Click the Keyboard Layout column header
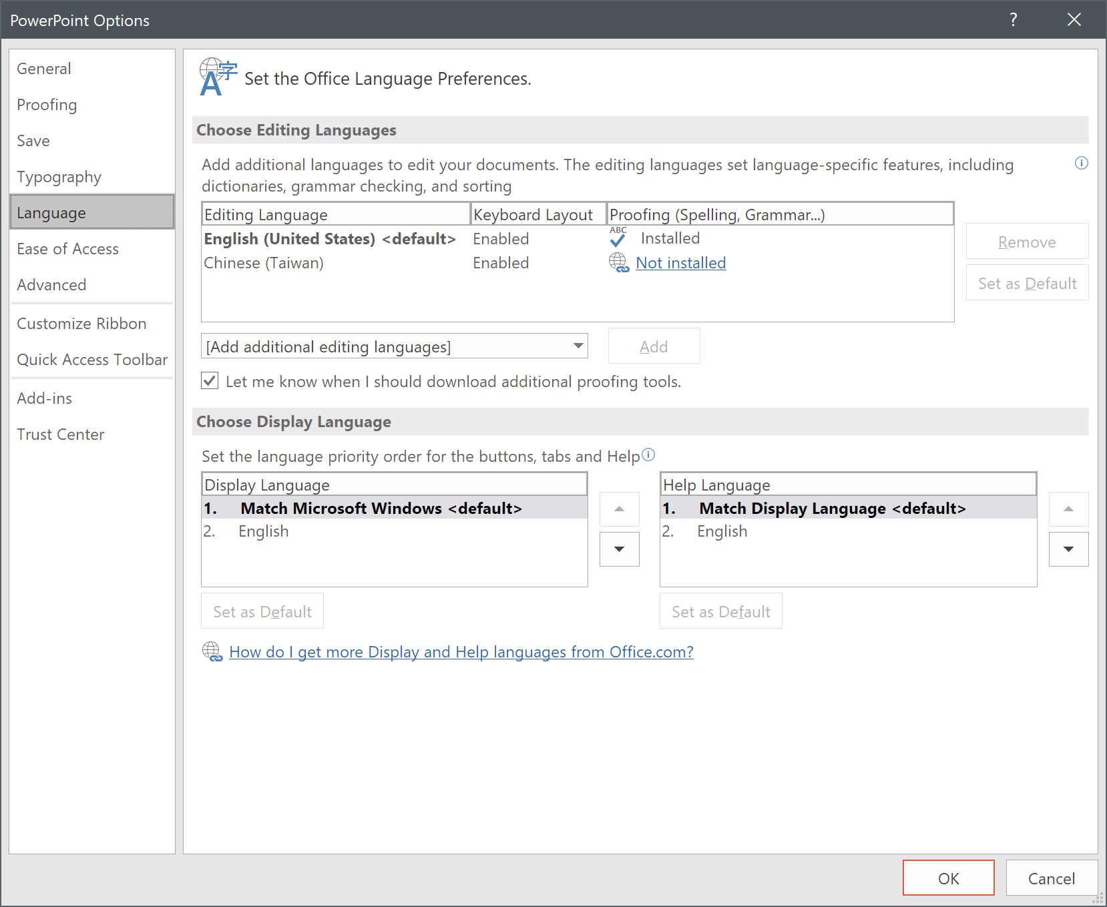The image size is (1107, 907). coord(539,214)
